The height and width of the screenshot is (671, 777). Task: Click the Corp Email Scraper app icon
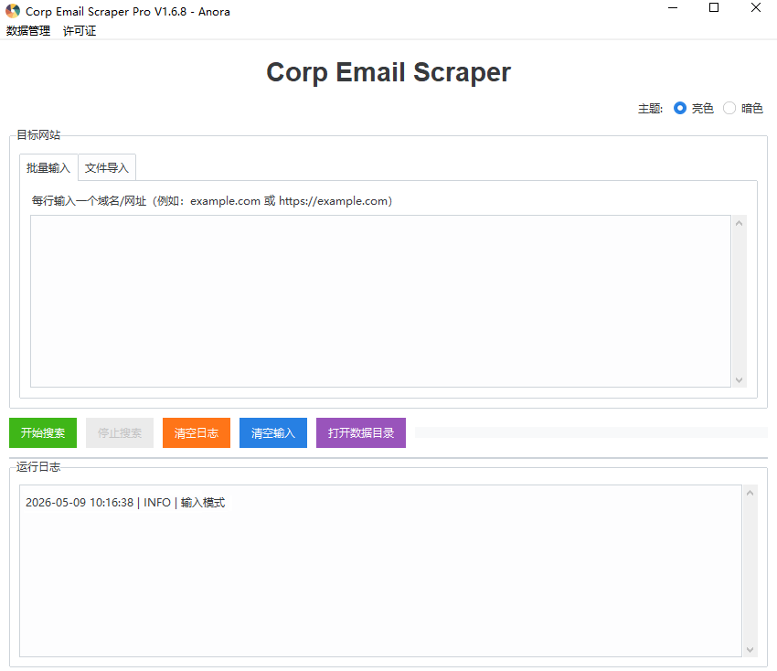click(x=13, y=11)
